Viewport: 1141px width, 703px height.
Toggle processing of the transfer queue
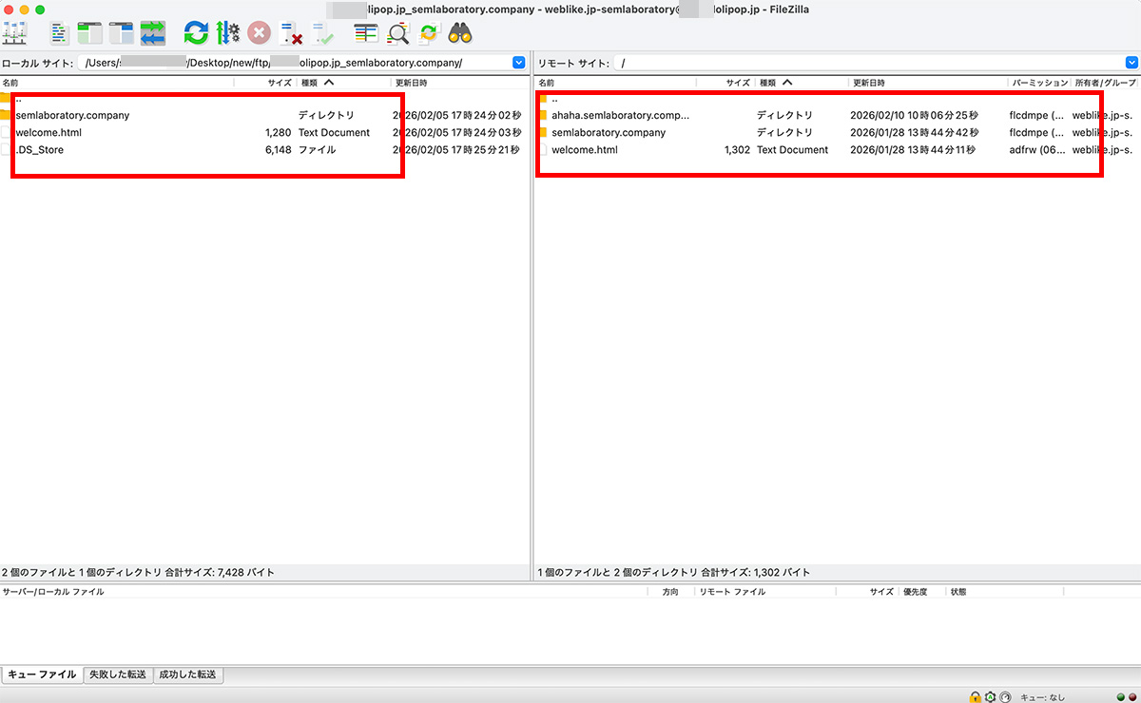click(x=227, y=33)
